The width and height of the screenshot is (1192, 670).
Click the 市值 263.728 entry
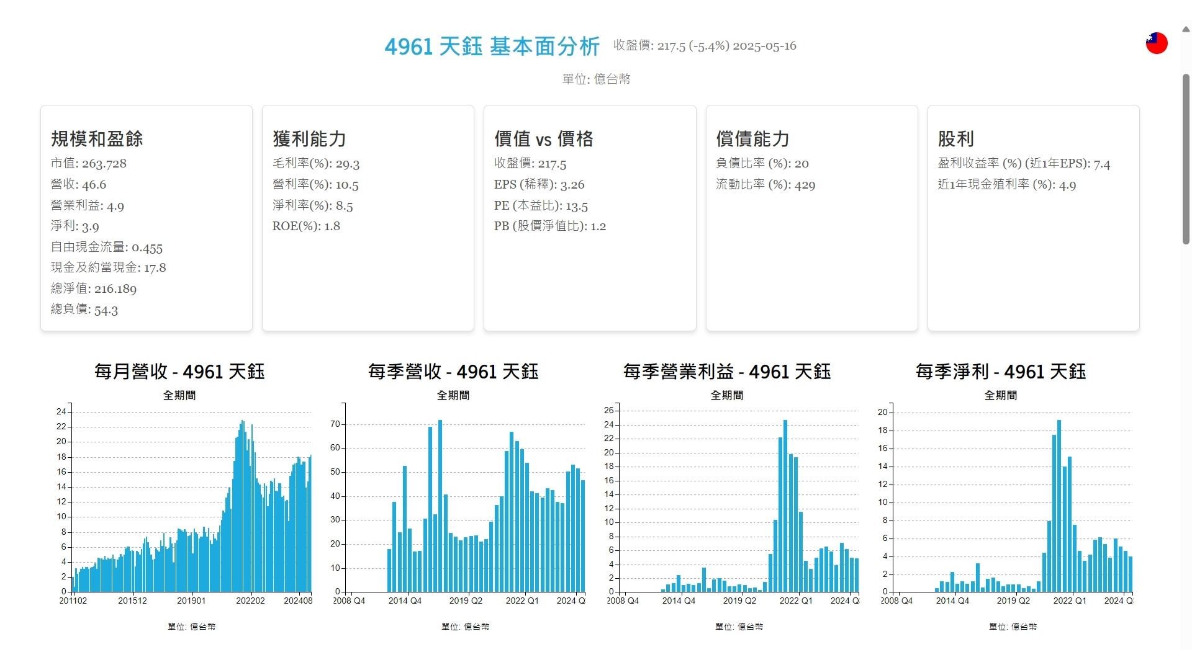click(x=89, y=163)
